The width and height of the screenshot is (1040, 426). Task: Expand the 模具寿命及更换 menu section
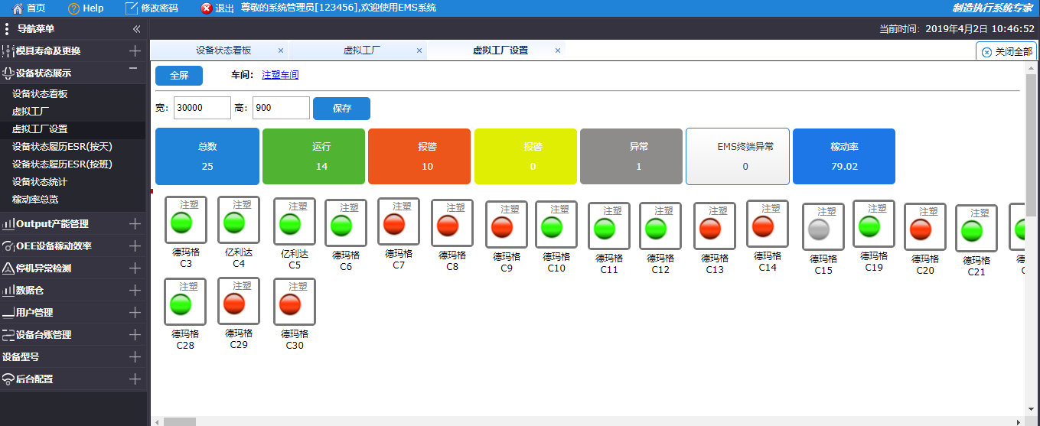135,51
